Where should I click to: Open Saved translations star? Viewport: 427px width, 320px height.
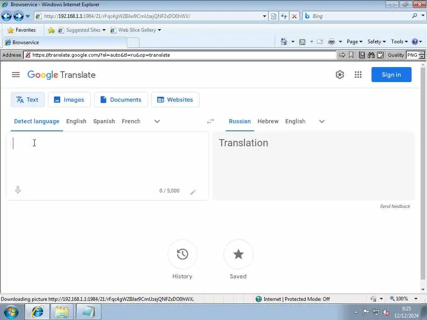[x=238, y=254]
